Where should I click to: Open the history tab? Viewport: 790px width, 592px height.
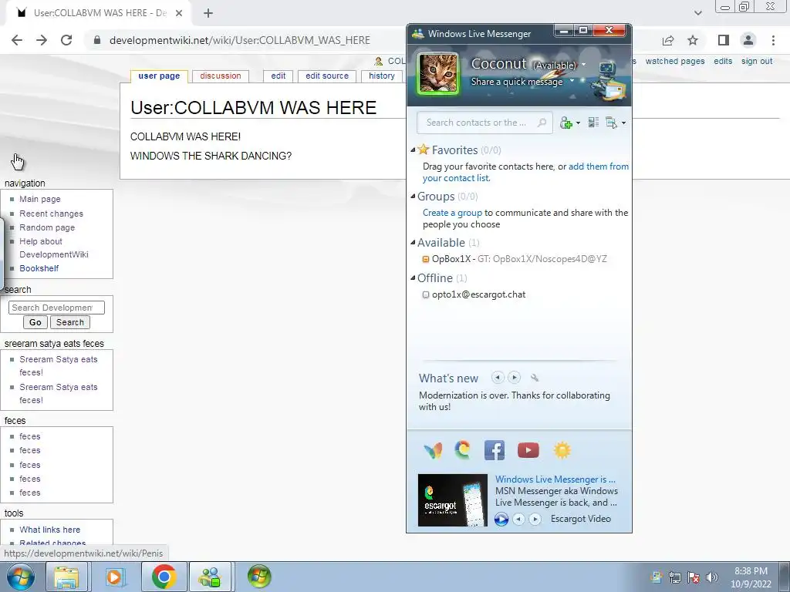(382, 76)
